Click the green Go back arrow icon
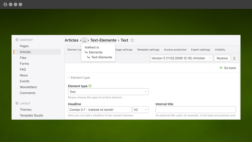252x142 pixels. [221, 68]
